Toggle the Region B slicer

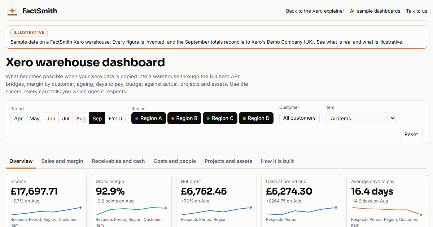tap(184, 118)
